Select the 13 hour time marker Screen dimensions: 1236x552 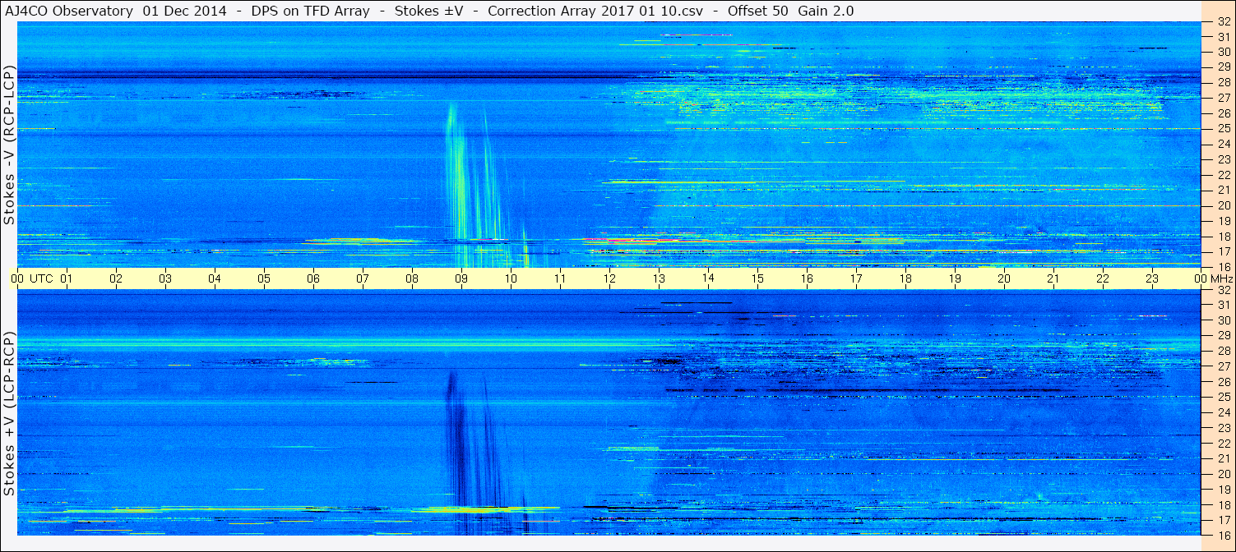(x=659, y=279)
